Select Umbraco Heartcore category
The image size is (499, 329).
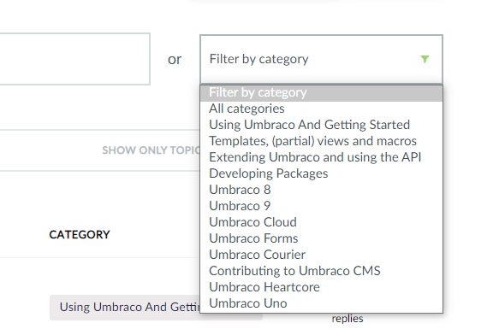pyautogui.click(x=321, y=287)
